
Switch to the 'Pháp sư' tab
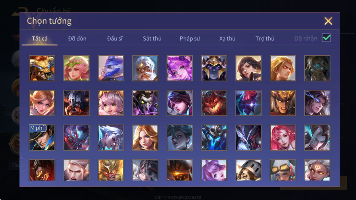(x=190, y=39)
